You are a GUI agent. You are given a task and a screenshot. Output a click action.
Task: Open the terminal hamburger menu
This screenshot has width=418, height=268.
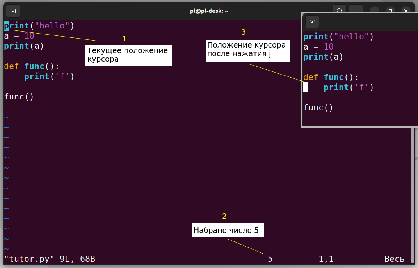point(356,11)
